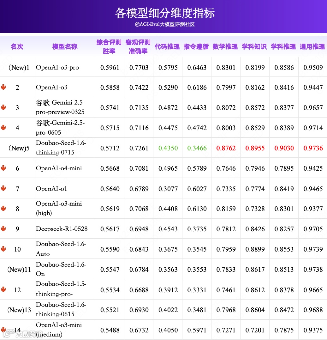Select the 综合评测胜率 column header
Image resolution: width=327 pixels, height=340 pixels.
(x=109, y=46)
